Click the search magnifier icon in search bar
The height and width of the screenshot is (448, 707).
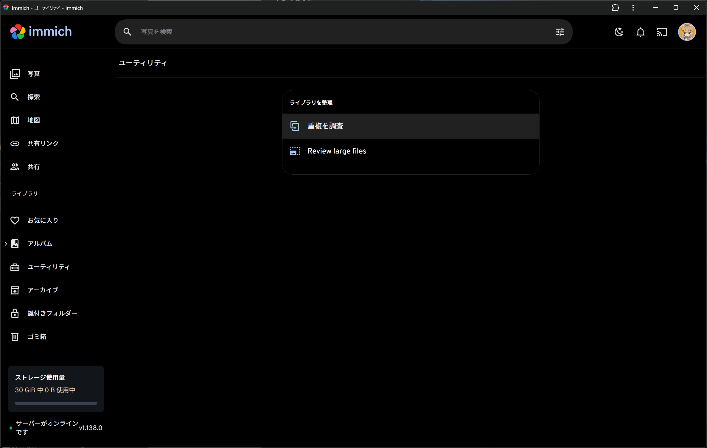click(127, 32)
